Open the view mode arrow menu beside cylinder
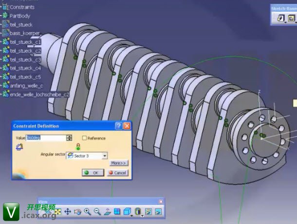 coord(142,215)
